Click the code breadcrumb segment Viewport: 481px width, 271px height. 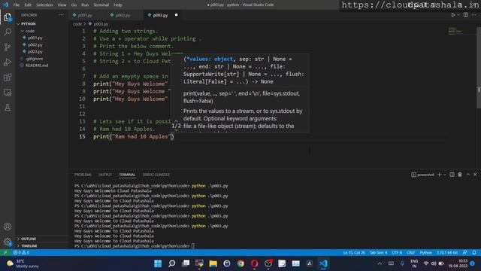[x=77, y=24]
